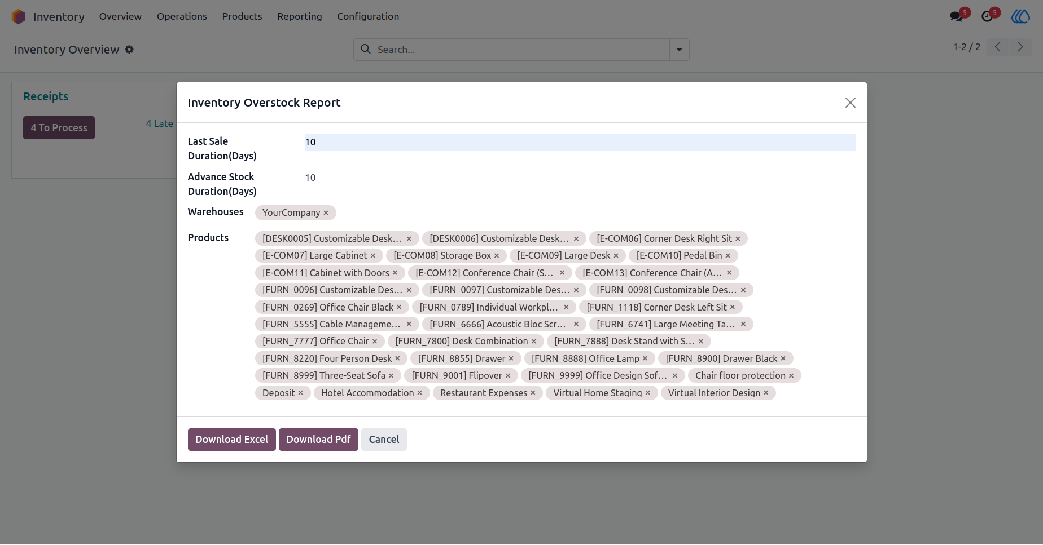This screenshot has width=1043, height=545.
Task: Click the 4 Late link in Receipts
Action: coord(160,123)
